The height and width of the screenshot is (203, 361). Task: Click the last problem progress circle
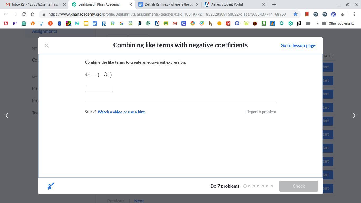pos(272,186)
